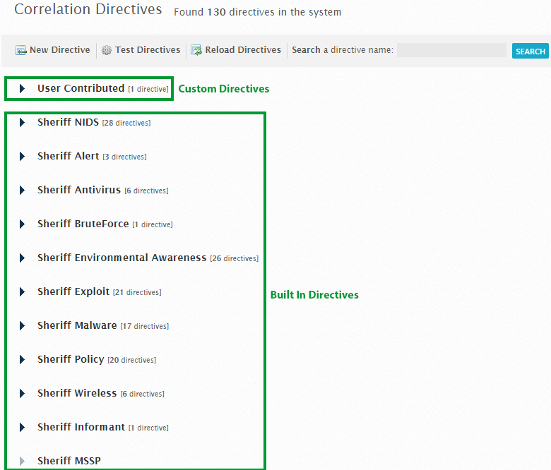Click the Reload Directives icon
The image size is (551, 470).
(x=196, y=51)
